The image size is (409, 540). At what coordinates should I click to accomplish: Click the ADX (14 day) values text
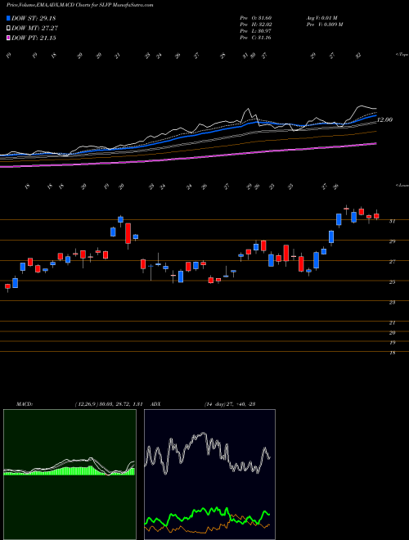pos(229,404)
